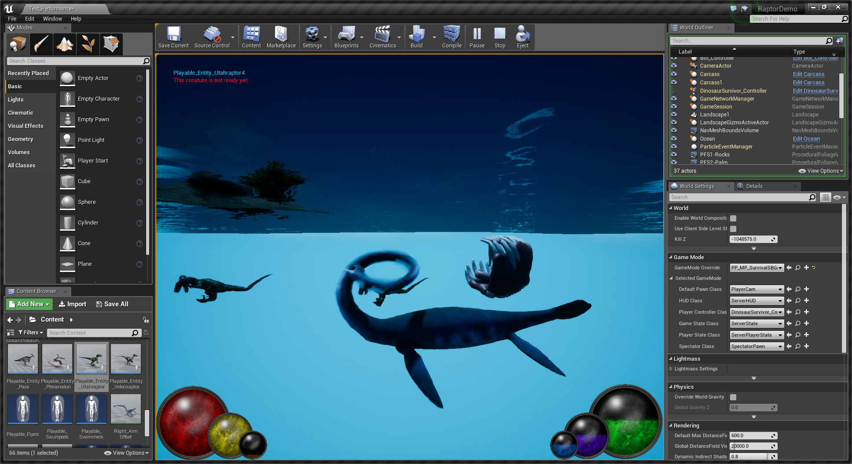Screen dimensions: 852x464
Task: Hide the GameNetworkManager actor
Action: [x=674, y=98]
